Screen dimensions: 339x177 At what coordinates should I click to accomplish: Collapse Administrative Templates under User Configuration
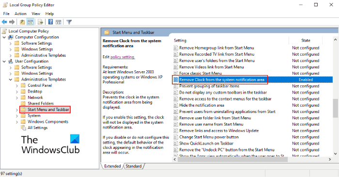pyautogui.click(x=10, y=80)
